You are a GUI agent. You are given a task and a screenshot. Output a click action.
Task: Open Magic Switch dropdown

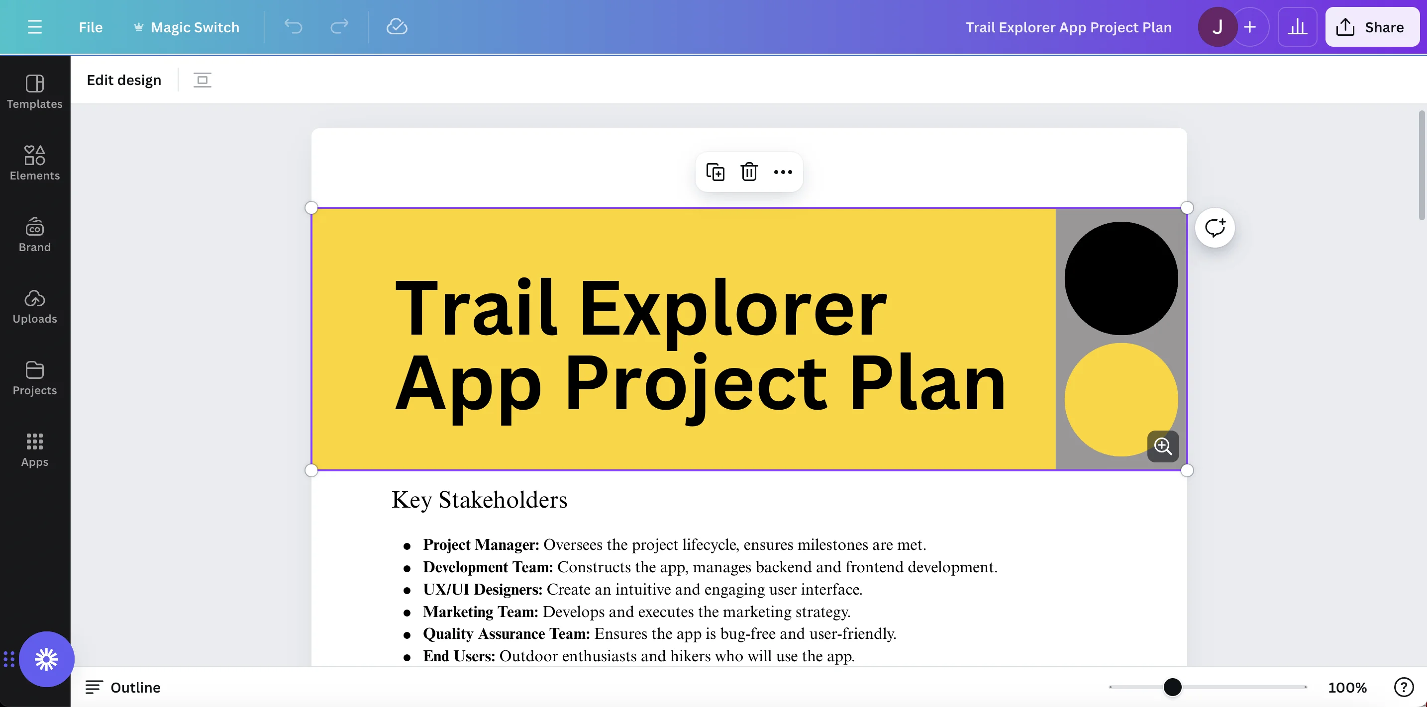tap(187, 26)
